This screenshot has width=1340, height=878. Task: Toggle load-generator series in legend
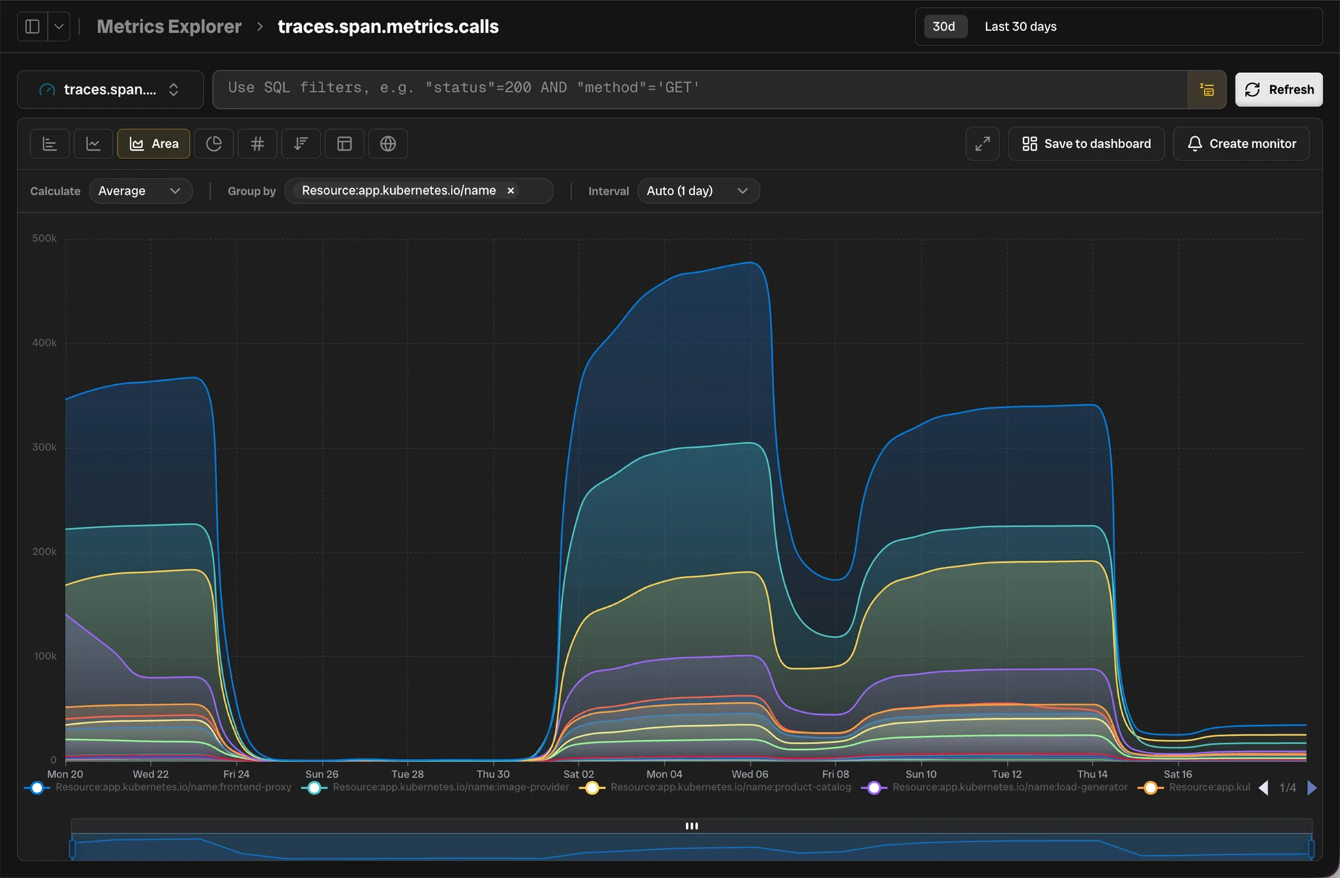pyautogui.click(x=995, y=787)
